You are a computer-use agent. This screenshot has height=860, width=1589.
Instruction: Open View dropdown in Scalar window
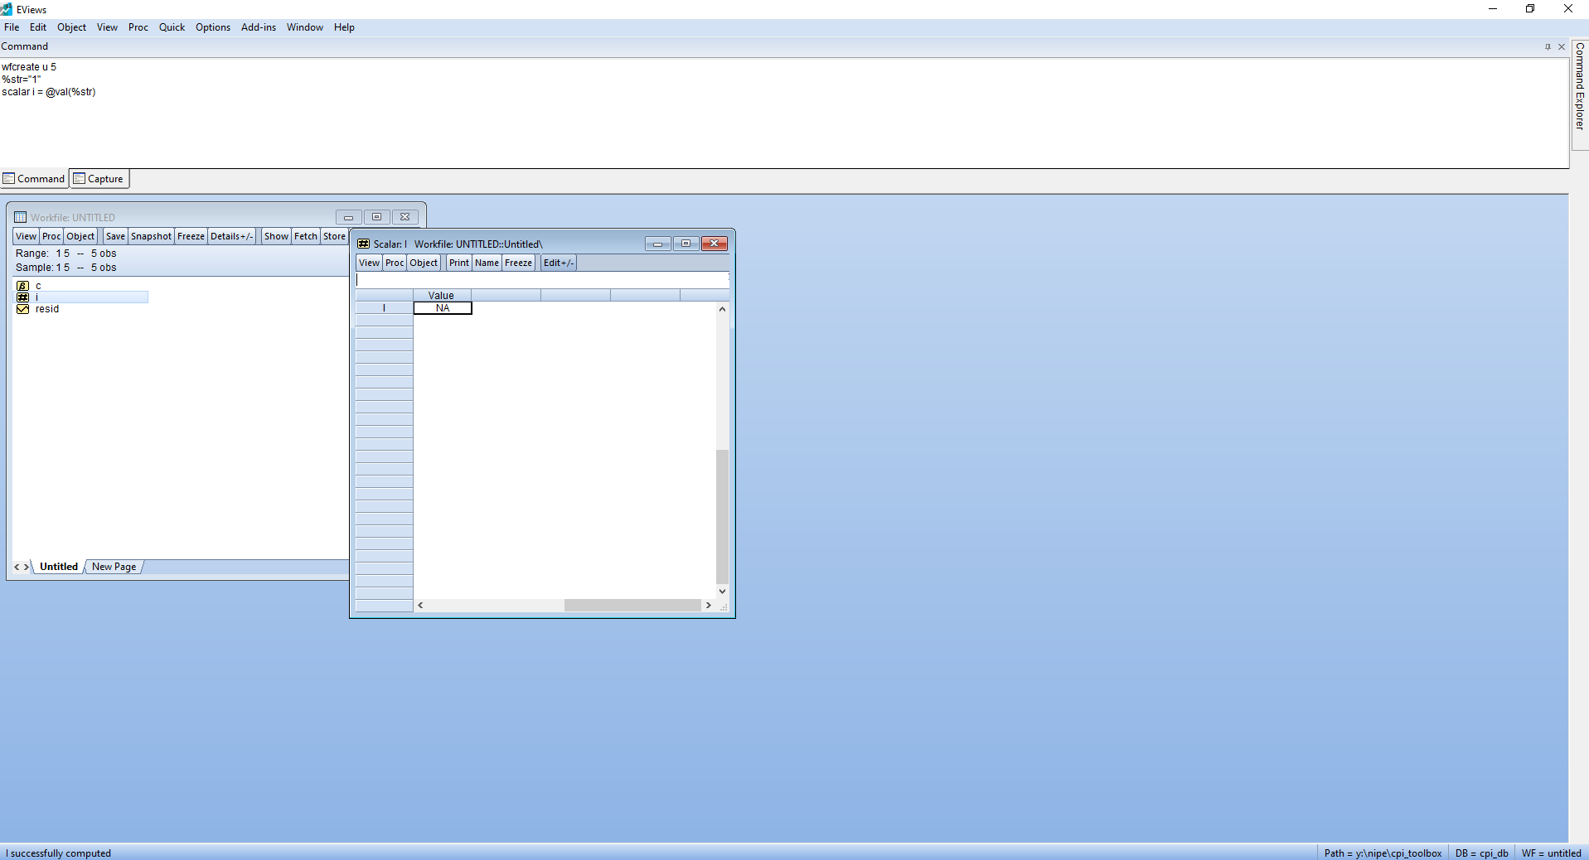(370, 263)
